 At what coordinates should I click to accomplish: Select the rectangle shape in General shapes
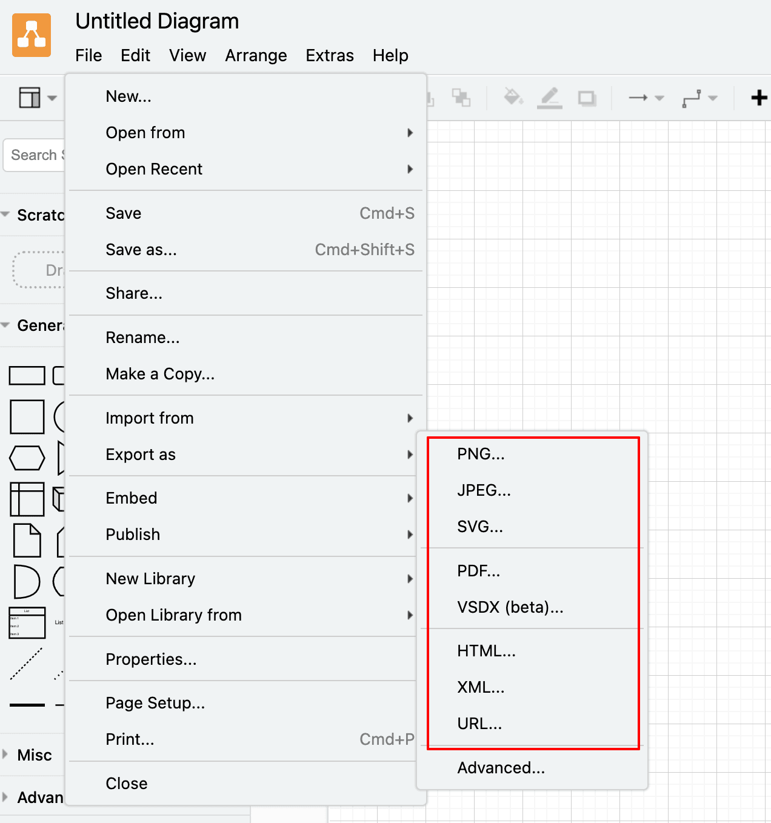[27, 375]
